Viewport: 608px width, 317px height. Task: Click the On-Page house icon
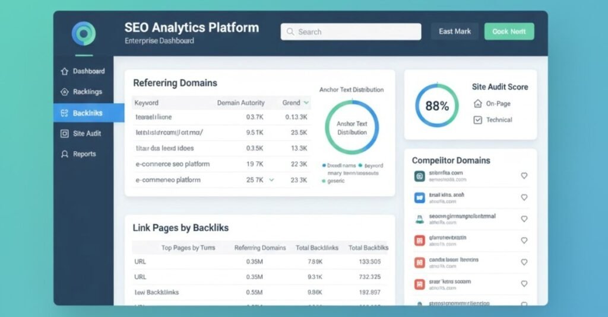click(478, 104)
